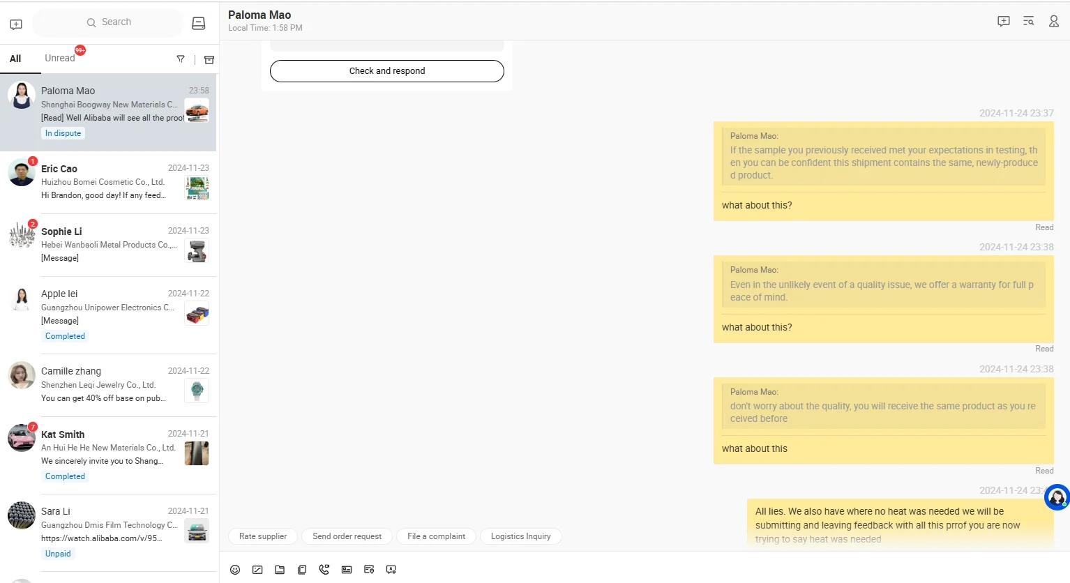Search the chat history with Paloma Mao
Image resolution: width=1070 pixels, height=583 pixels.
pos(1029,22)
